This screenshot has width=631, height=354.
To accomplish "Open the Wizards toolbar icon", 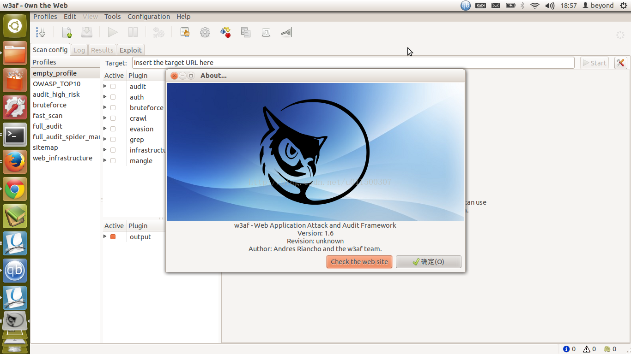I will [x=41, y=32].
